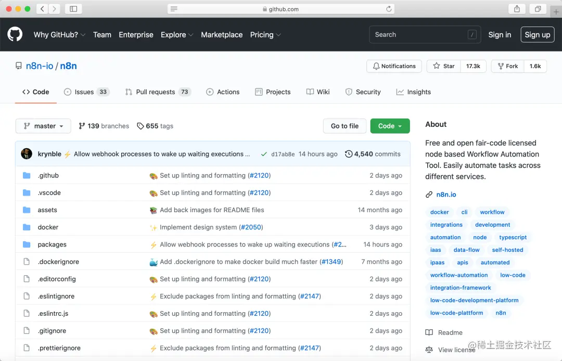Click the folder icon beside .github
Image resolution: width=562 pixels, height=361 pixels.
pos(27,175)
